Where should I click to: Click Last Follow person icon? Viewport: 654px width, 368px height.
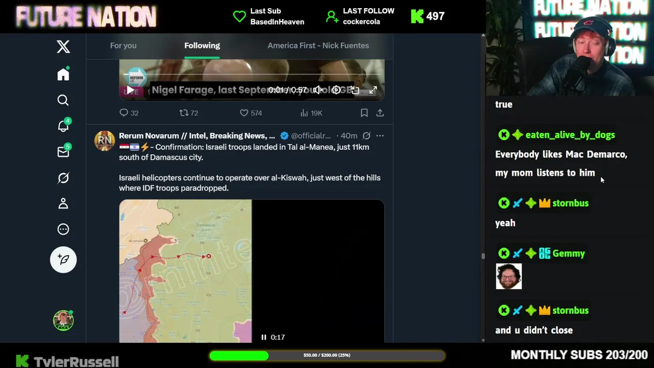pyautogui.click(x=332, y=16)
